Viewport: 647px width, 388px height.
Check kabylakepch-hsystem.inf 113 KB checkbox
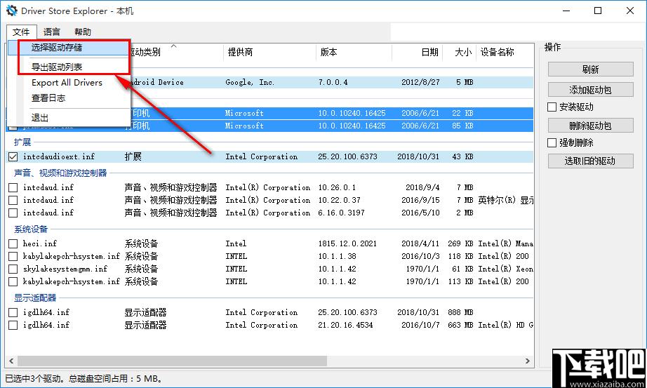(x=13, y=282)
